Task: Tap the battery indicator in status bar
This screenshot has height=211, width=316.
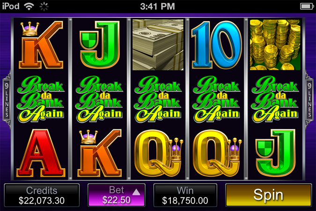Action: point(307,7)
